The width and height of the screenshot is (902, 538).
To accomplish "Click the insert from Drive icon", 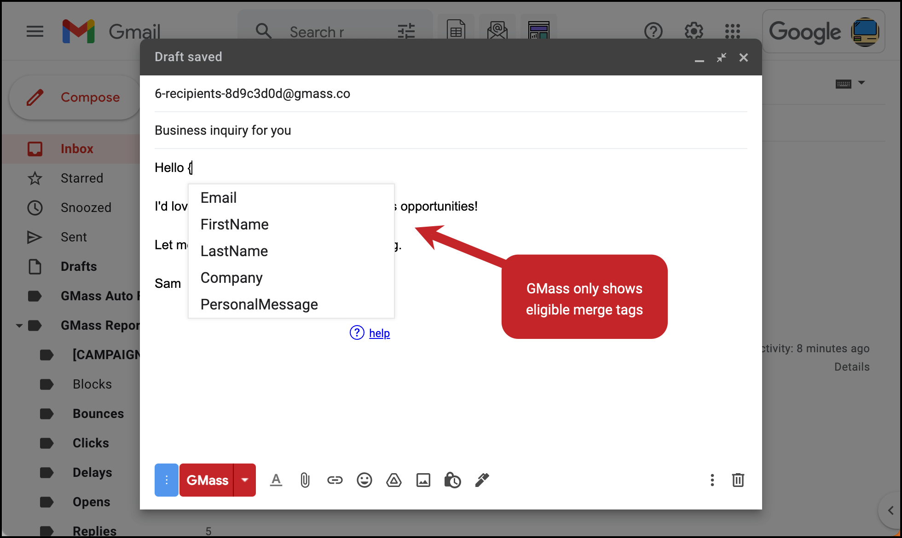I will click(x=394, y=480).
